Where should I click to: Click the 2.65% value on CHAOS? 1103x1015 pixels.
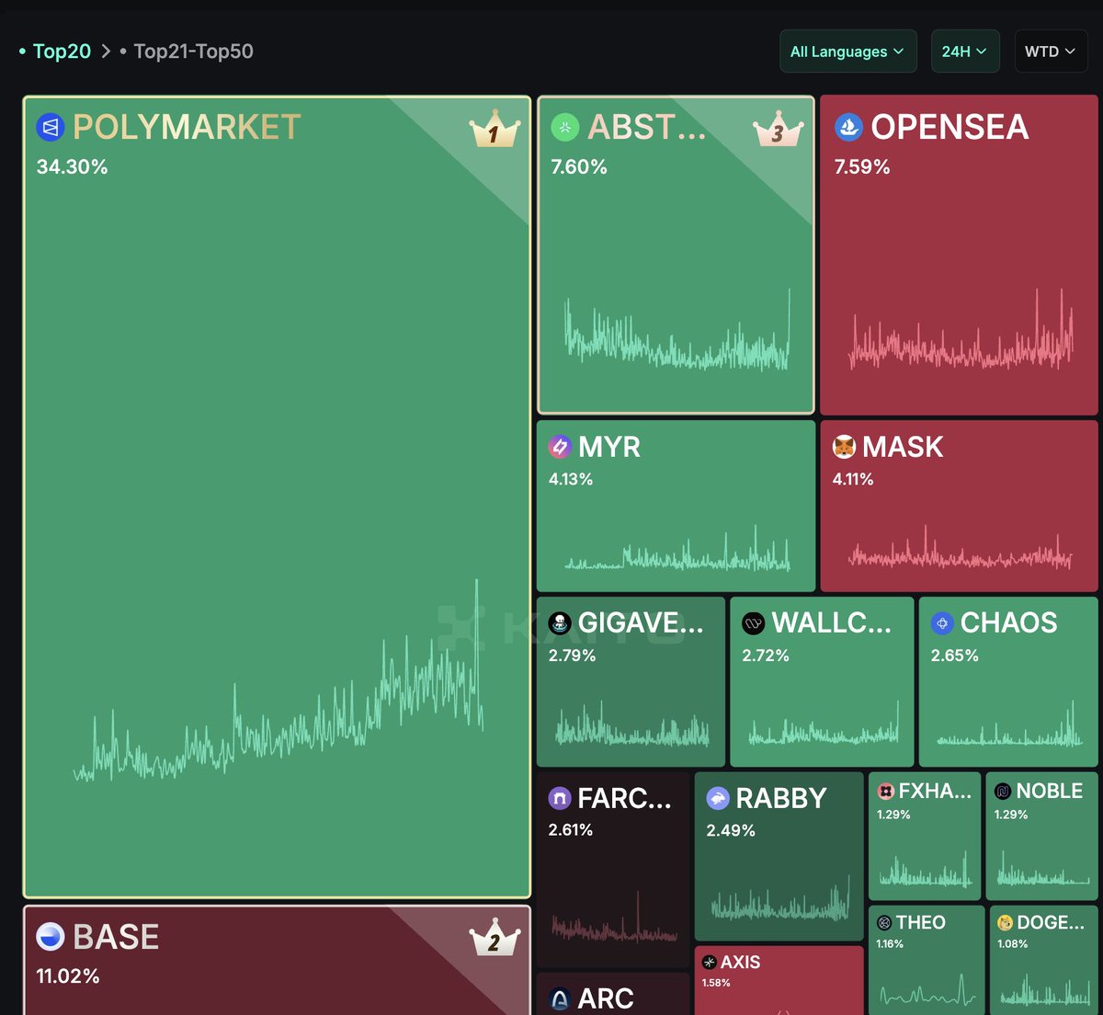(x=955, y=656)
